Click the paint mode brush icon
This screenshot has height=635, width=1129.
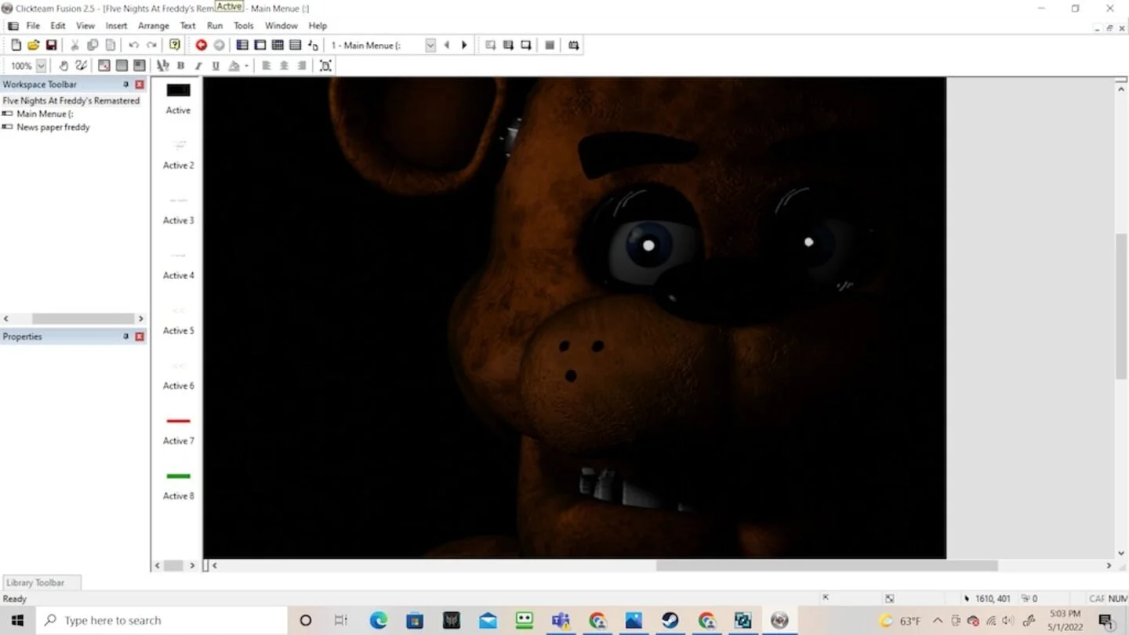tap(81, 66)
